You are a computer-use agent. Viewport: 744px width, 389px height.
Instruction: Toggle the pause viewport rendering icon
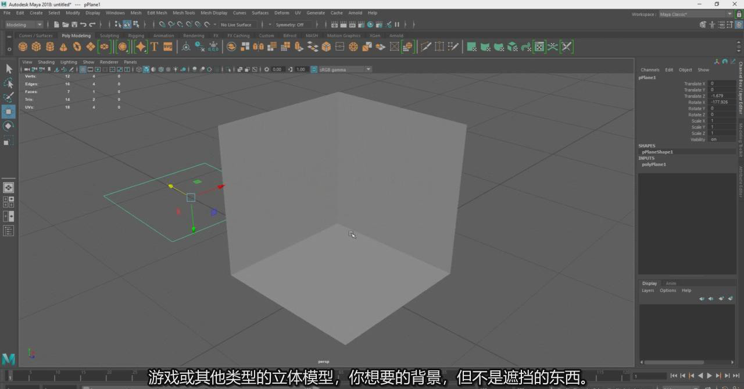397,24
